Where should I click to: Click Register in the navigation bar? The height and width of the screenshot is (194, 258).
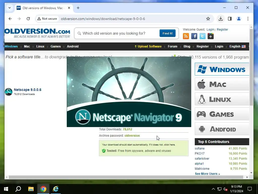203,46
